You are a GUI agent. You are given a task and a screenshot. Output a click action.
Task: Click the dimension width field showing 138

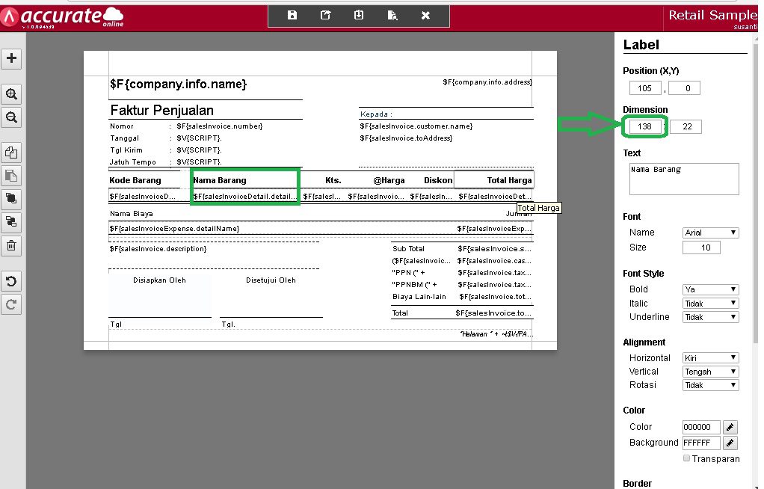pos(644,126)
